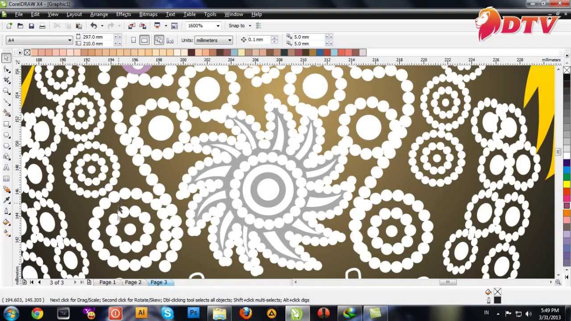Select the Eyedropper tool

(x=6, y=201)
